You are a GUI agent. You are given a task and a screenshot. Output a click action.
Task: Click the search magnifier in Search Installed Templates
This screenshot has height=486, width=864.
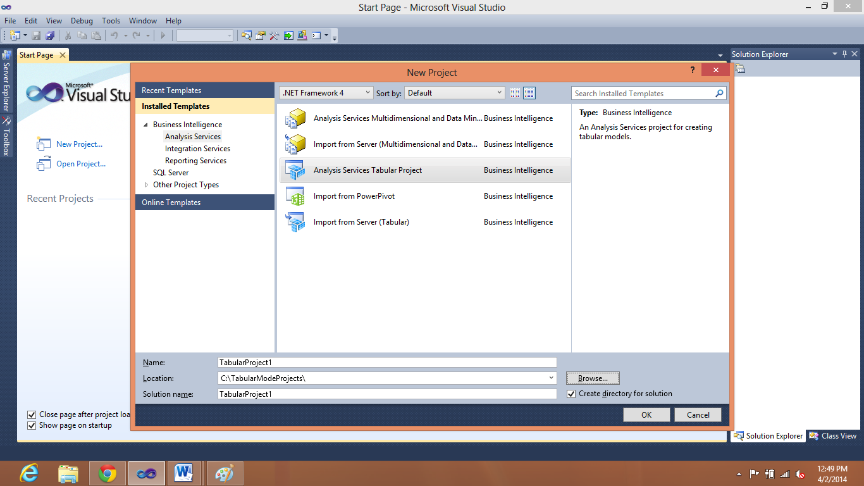pos(719,93)
